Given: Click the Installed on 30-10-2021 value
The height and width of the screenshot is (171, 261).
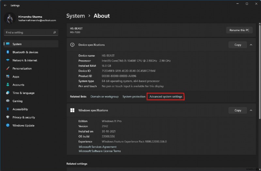Looking at the screenshot, I should (x=109, y=131).
